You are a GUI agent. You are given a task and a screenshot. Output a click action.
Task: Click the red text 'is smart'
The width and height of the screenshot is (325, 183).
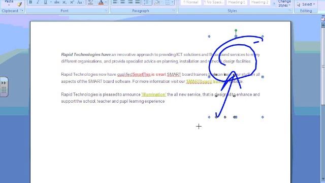(x=158, y=74)
